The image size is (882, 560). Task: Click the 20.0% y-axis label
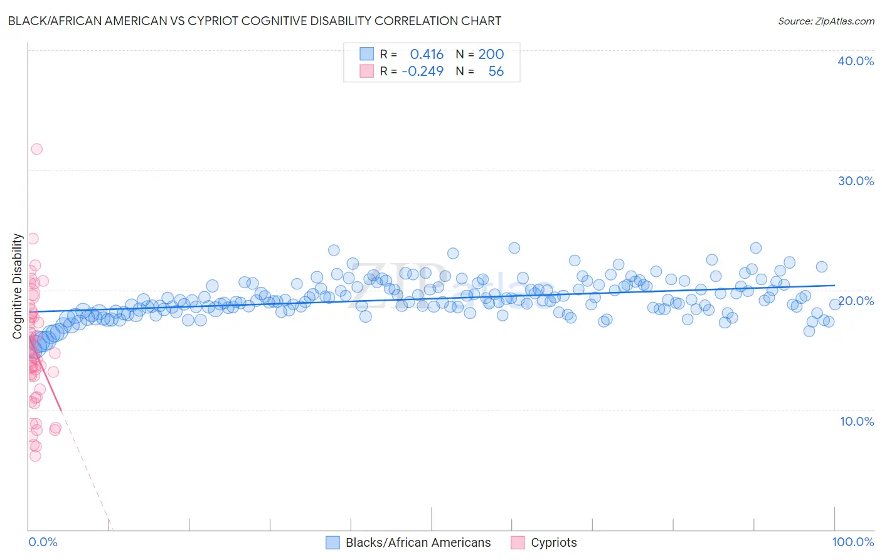(x=856, y=301)
